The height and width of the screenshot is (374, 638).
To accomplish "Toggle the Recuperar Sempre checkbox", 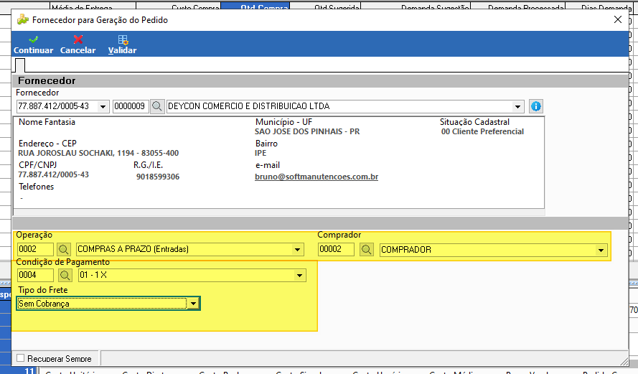I will [x=20, y=358].
